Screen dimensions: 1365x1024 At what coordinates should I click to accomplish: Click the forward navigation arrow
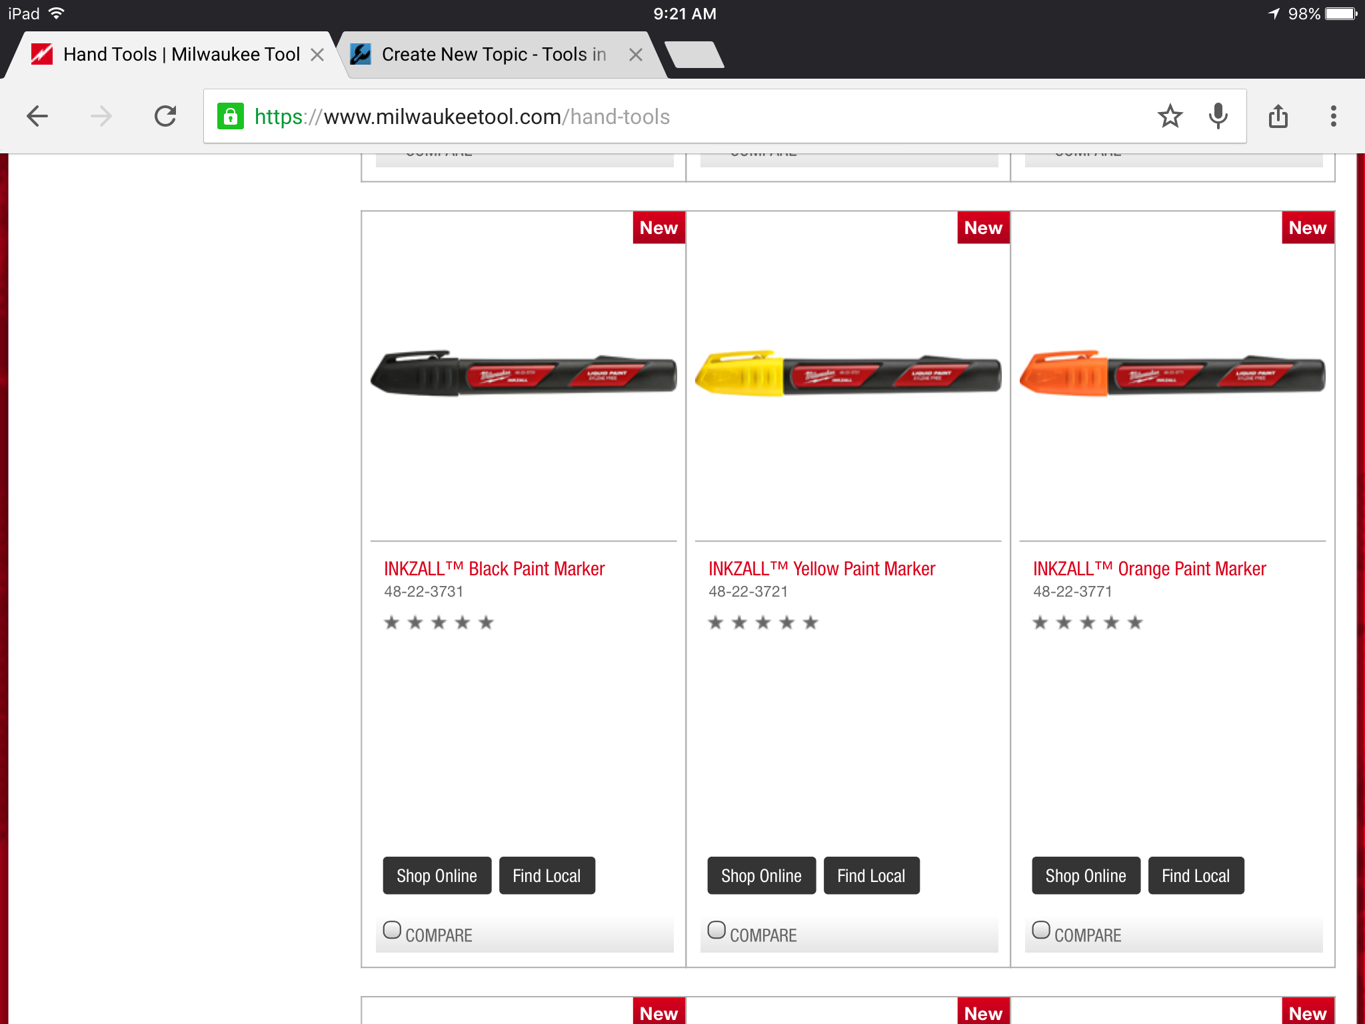pos(101,116)
